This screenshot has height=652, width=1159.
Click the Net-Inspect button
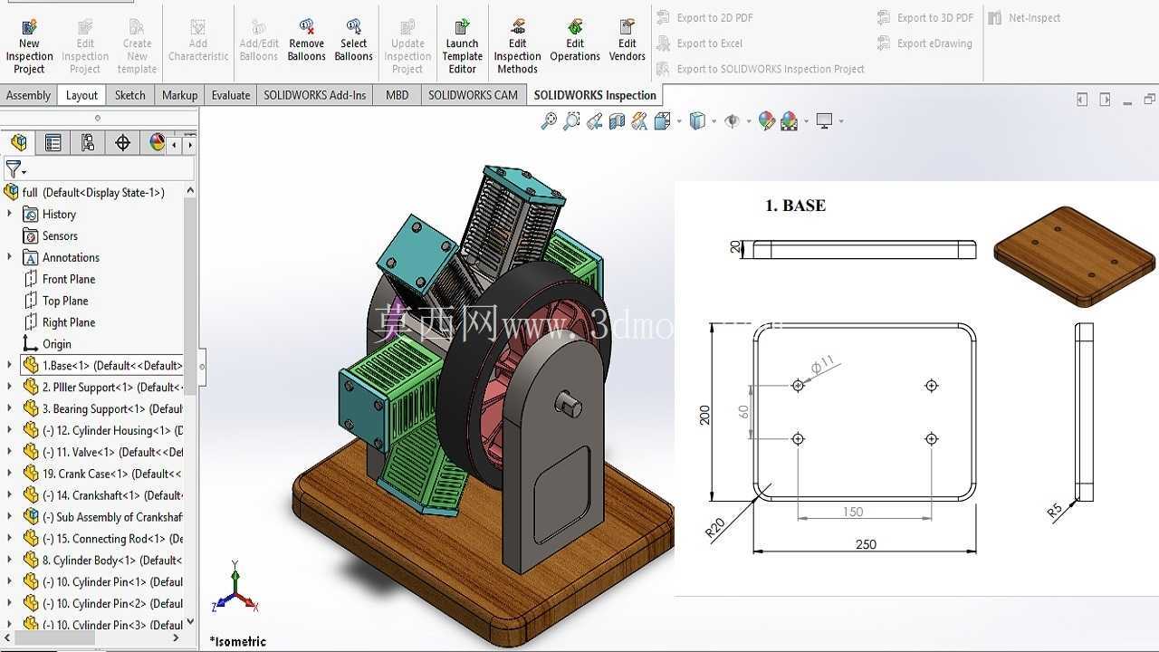pos(1024,17)
